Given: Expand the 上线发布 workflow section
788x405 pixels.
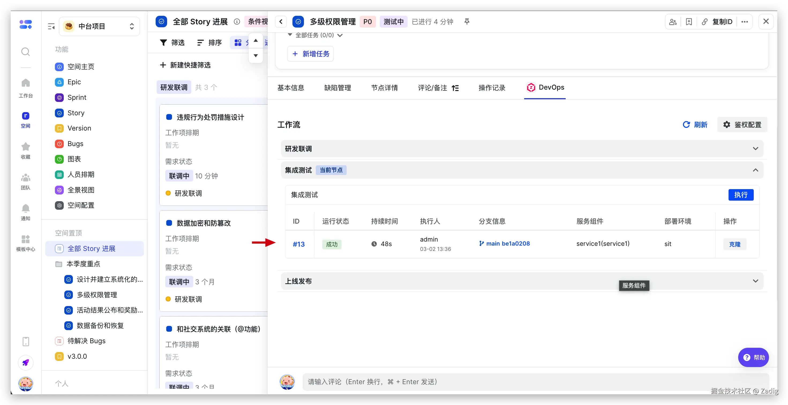Looking at the screenshot, I should (755, 281).
